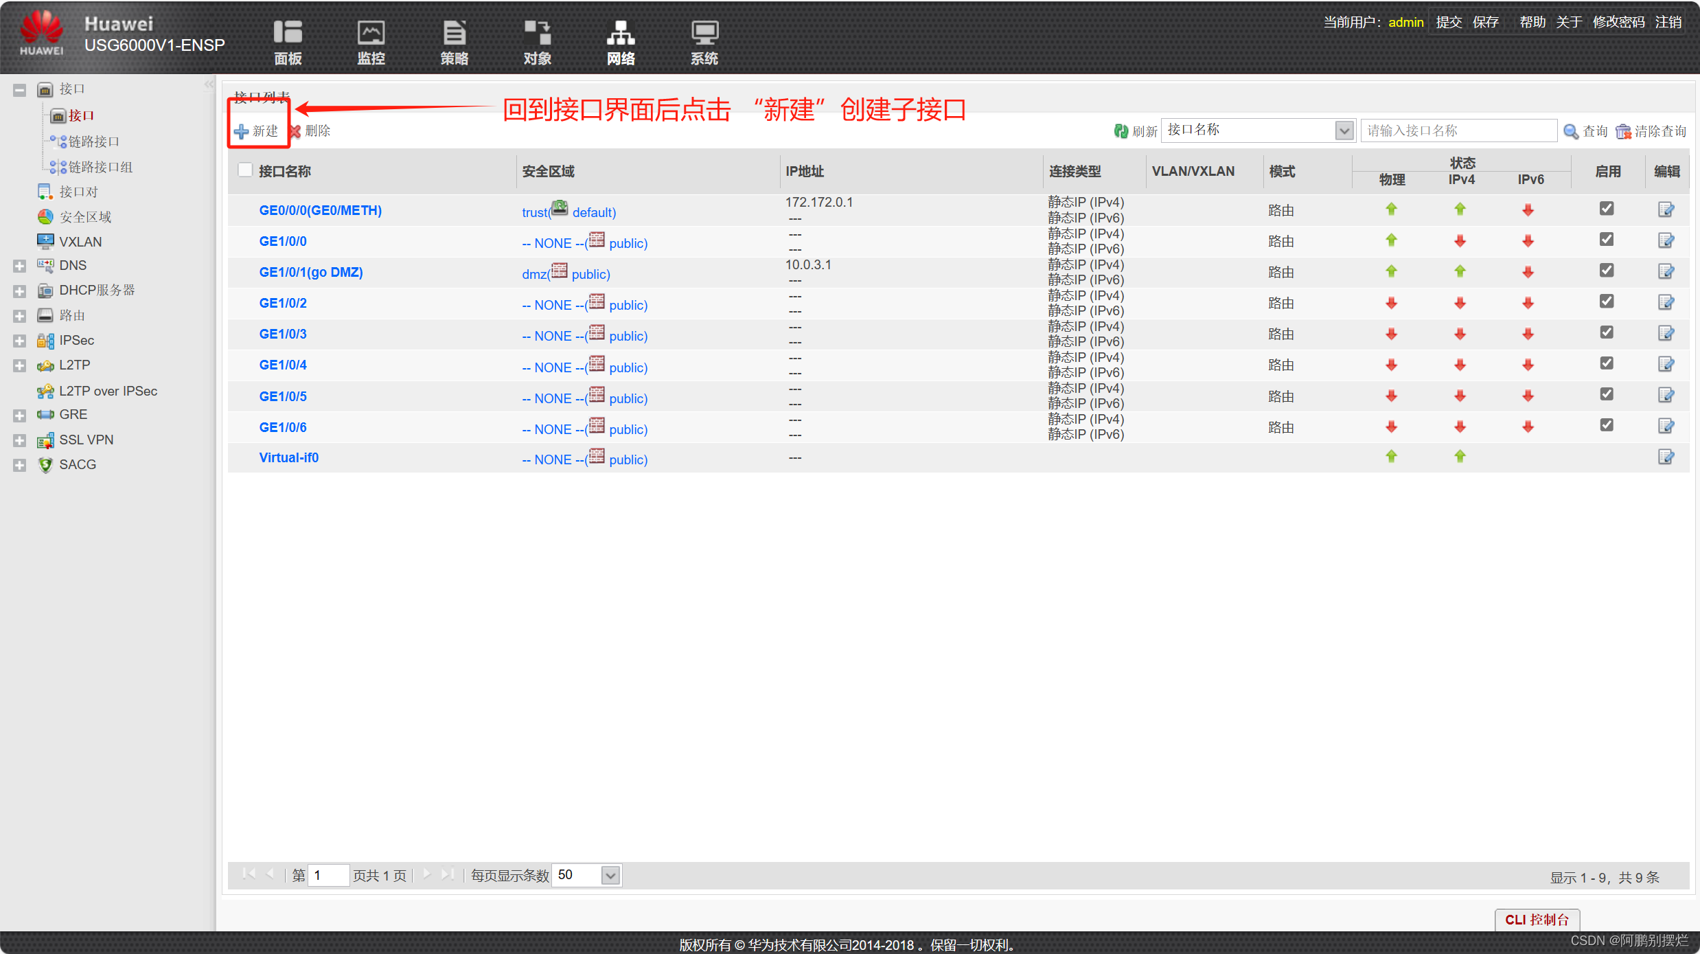Viewport: 1700px width, 954px height.
Task: Click the 删除 delete icon
Action: coord(297,131)
